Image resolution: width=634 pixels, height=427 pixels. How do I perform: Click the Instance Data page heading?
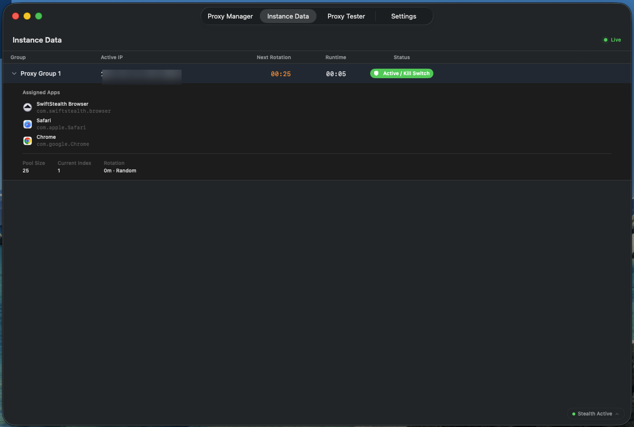click(37, 40)
